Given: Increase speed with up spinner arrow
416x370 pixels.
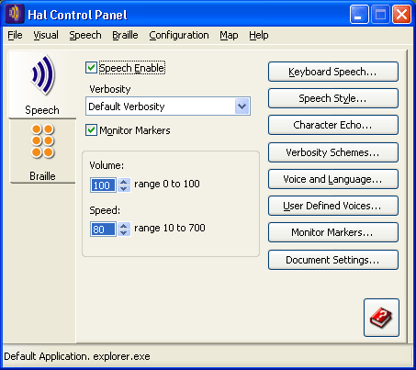Looking at the screenshot, I should pyautogui.click(x=124, y=226).
